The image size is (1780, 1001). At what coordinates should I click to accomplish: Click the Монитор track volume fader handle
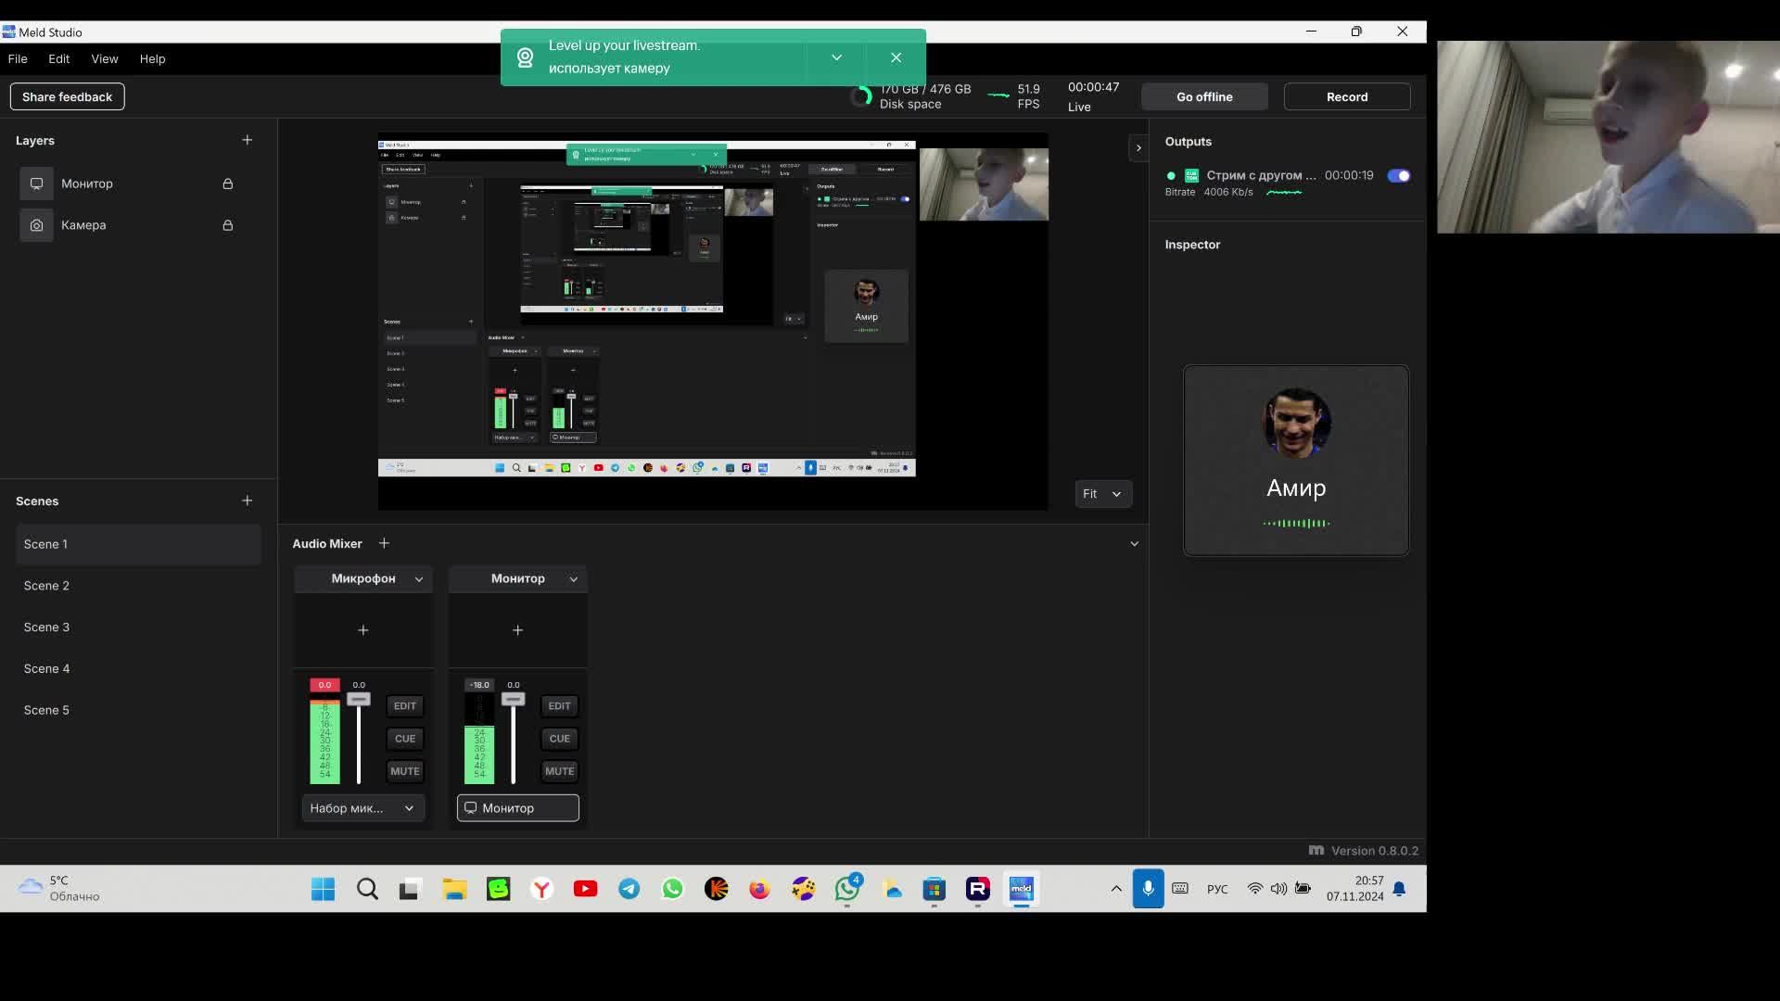(x=513, y=700)
